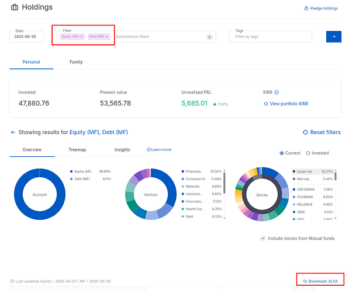Click the back arrow beside Showing results
The height and width of the screenshot is (291, 356).
[x=13, y=132]
